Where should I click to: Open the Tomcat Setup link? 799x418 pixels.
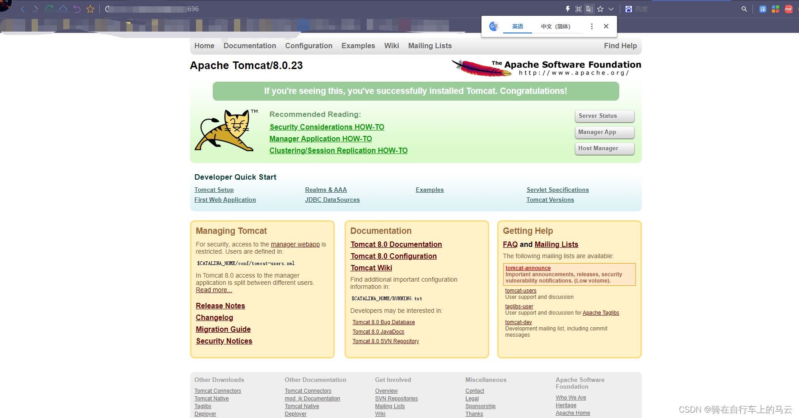pyautogui.click(x=214, y=190)
